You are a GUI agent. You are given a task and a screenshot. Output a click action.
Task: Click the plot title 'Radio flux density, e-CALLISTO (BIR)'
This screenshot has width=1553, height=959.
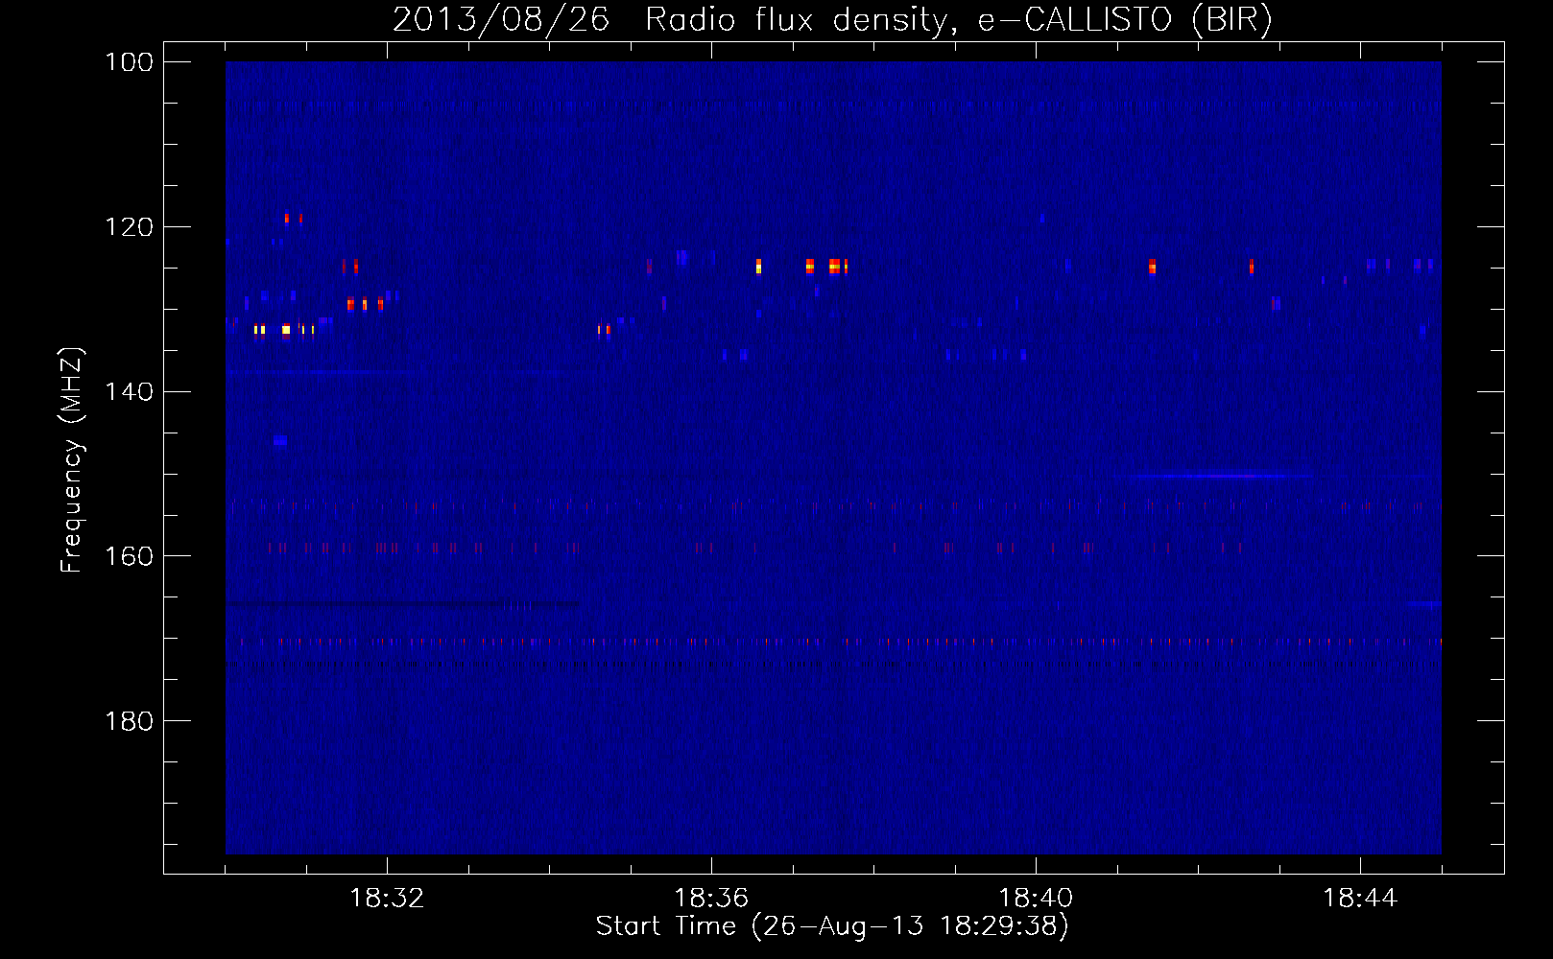coord(958,19)
